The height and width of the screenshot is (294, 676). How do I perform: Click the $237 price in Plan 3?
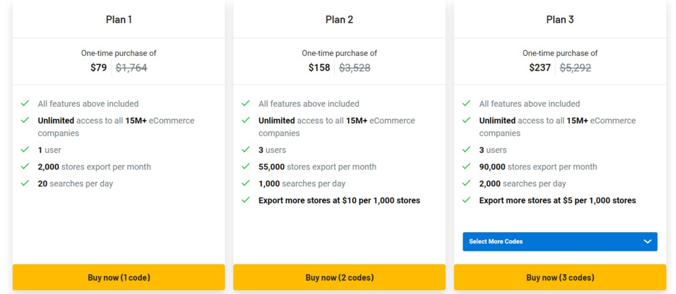click(539, 67)
